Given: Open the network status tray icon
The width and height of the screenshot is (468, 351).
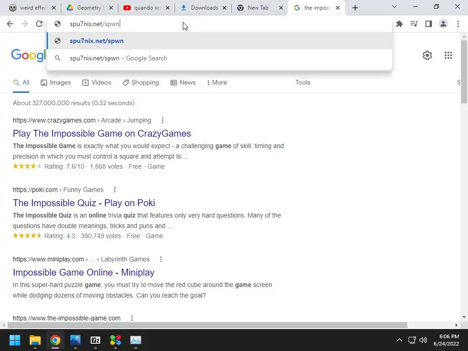Looking at the screenshot, I should click(x=412, y=340).
